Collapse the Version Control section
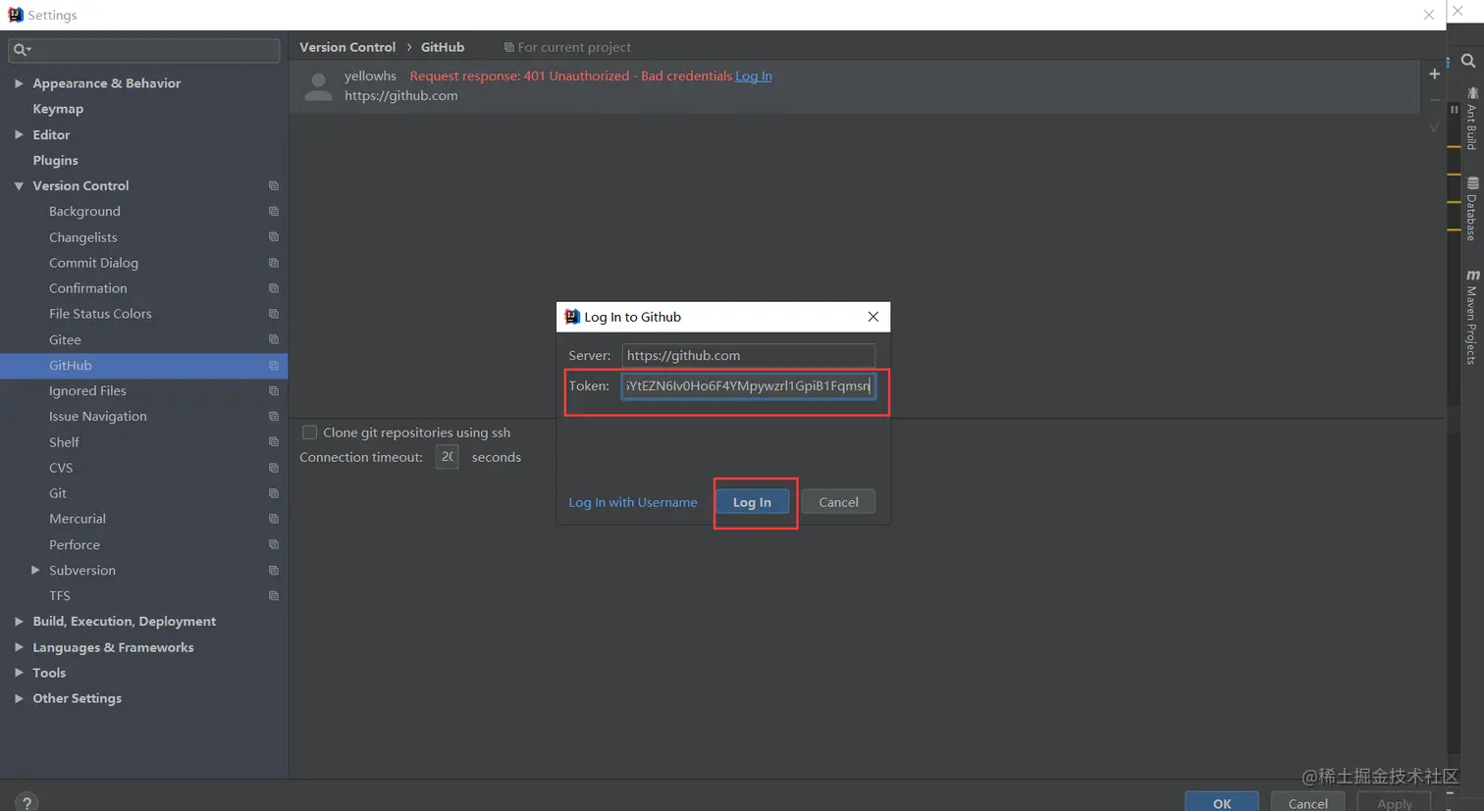The width and height of the screenshot is (1484, 811). (x=19, y=185)
